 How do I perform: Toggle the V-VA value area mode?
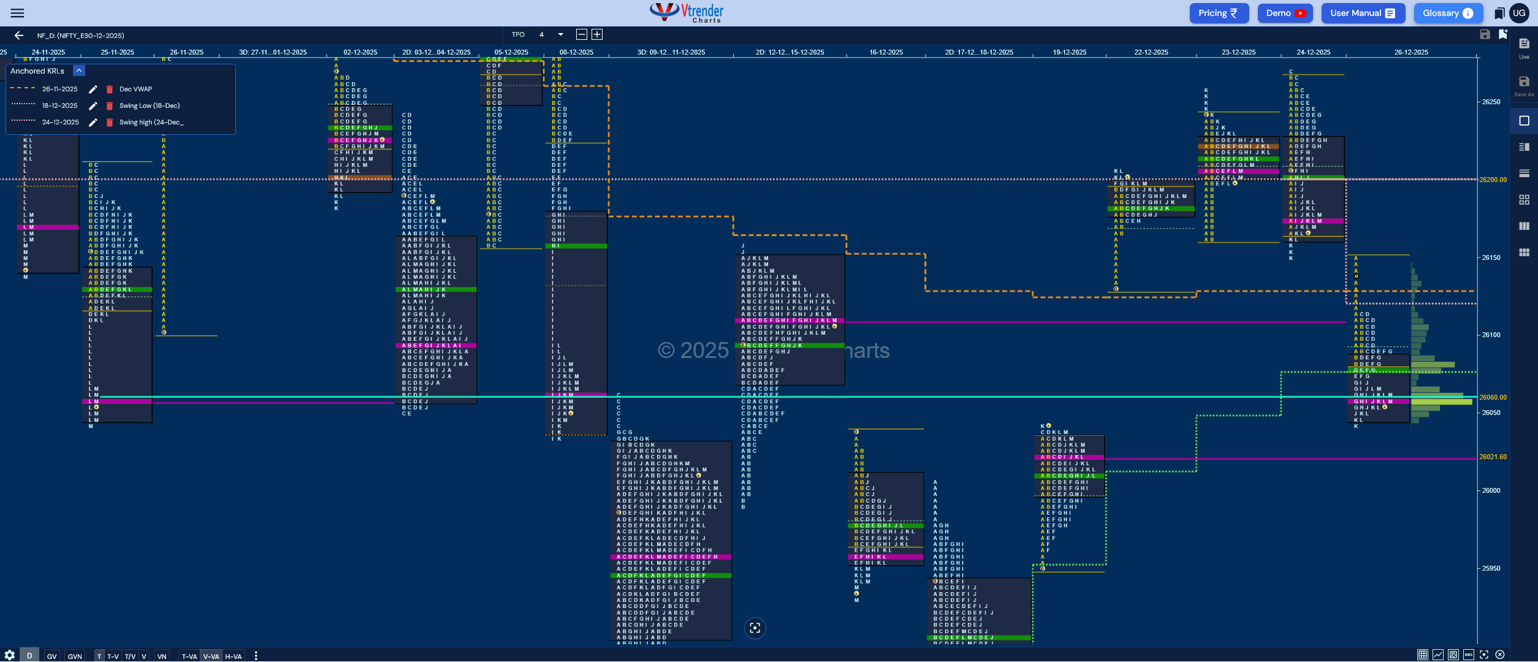point(211,656)
